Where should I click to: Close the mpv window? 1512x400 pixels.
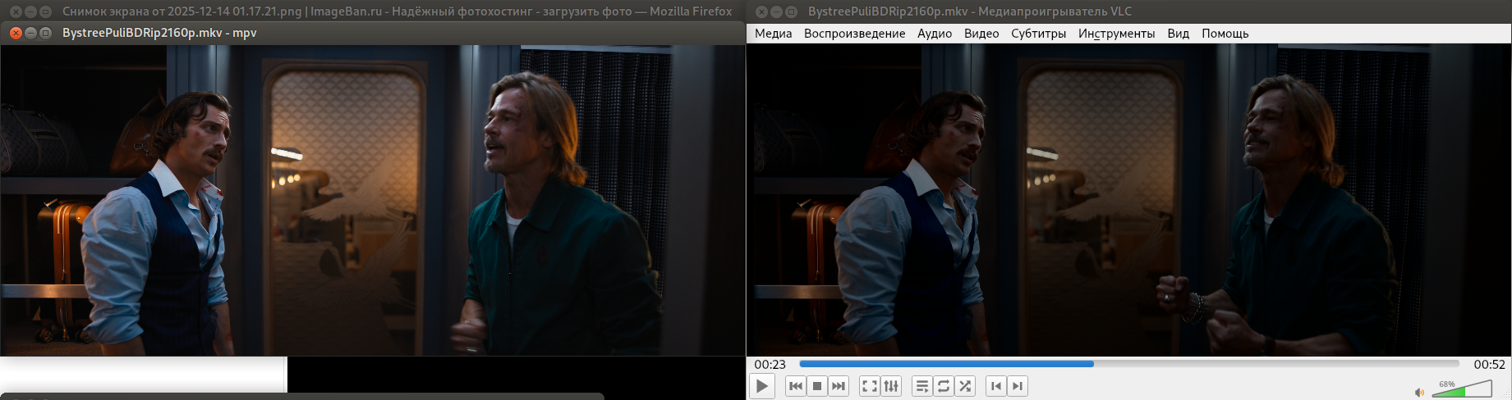pos(16,33)
